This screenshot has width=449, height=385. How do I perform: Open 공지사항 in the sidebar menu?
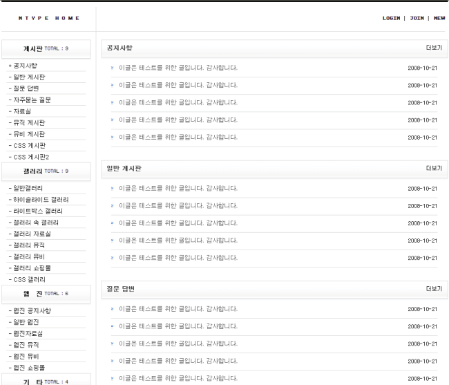25,66
